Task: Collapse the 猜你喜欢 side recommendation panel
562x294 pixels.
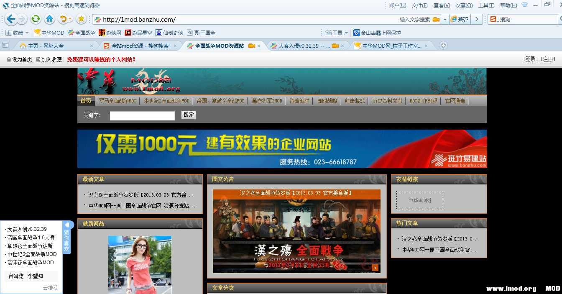Action: 66,225
